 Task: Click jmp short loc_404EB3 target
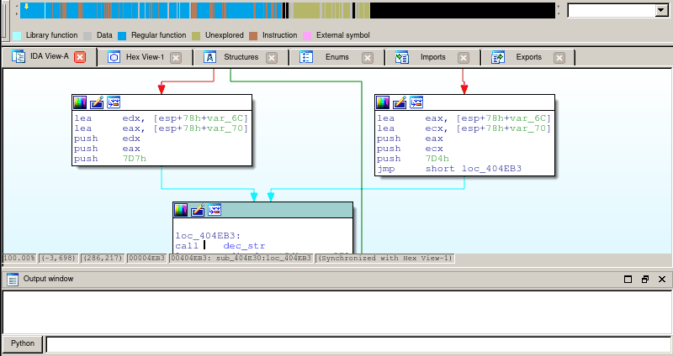pos(491,169)
